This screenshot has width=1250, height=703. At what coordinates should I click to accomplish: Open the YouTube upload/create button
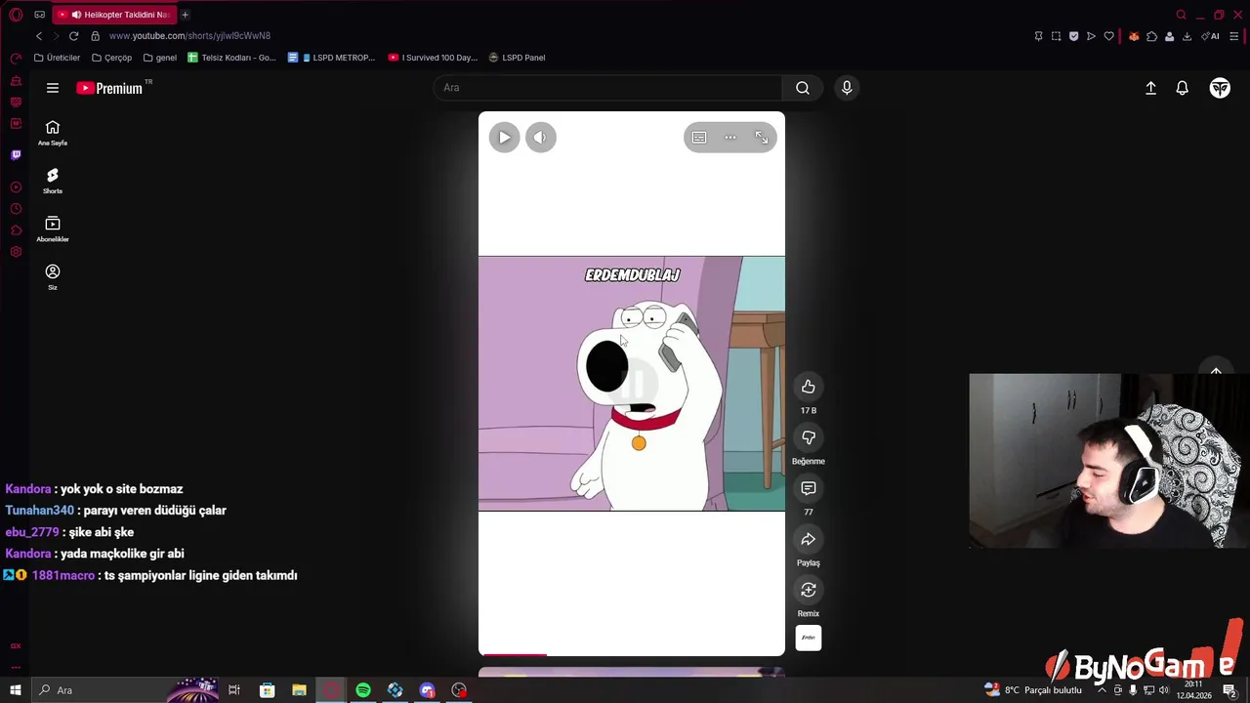pyautogui.click(x=1150, y=88)
